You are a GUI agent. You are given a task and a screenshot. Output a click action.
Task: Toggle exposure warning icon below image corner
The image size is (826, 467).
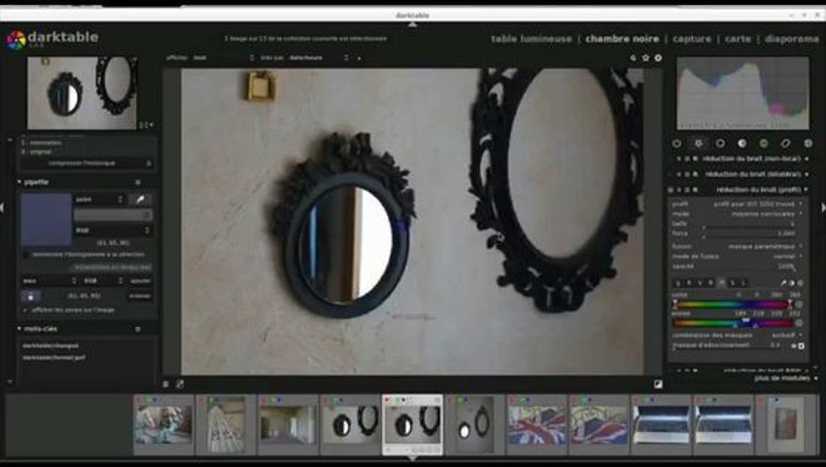pyautogui.click(x=658, y=384)
